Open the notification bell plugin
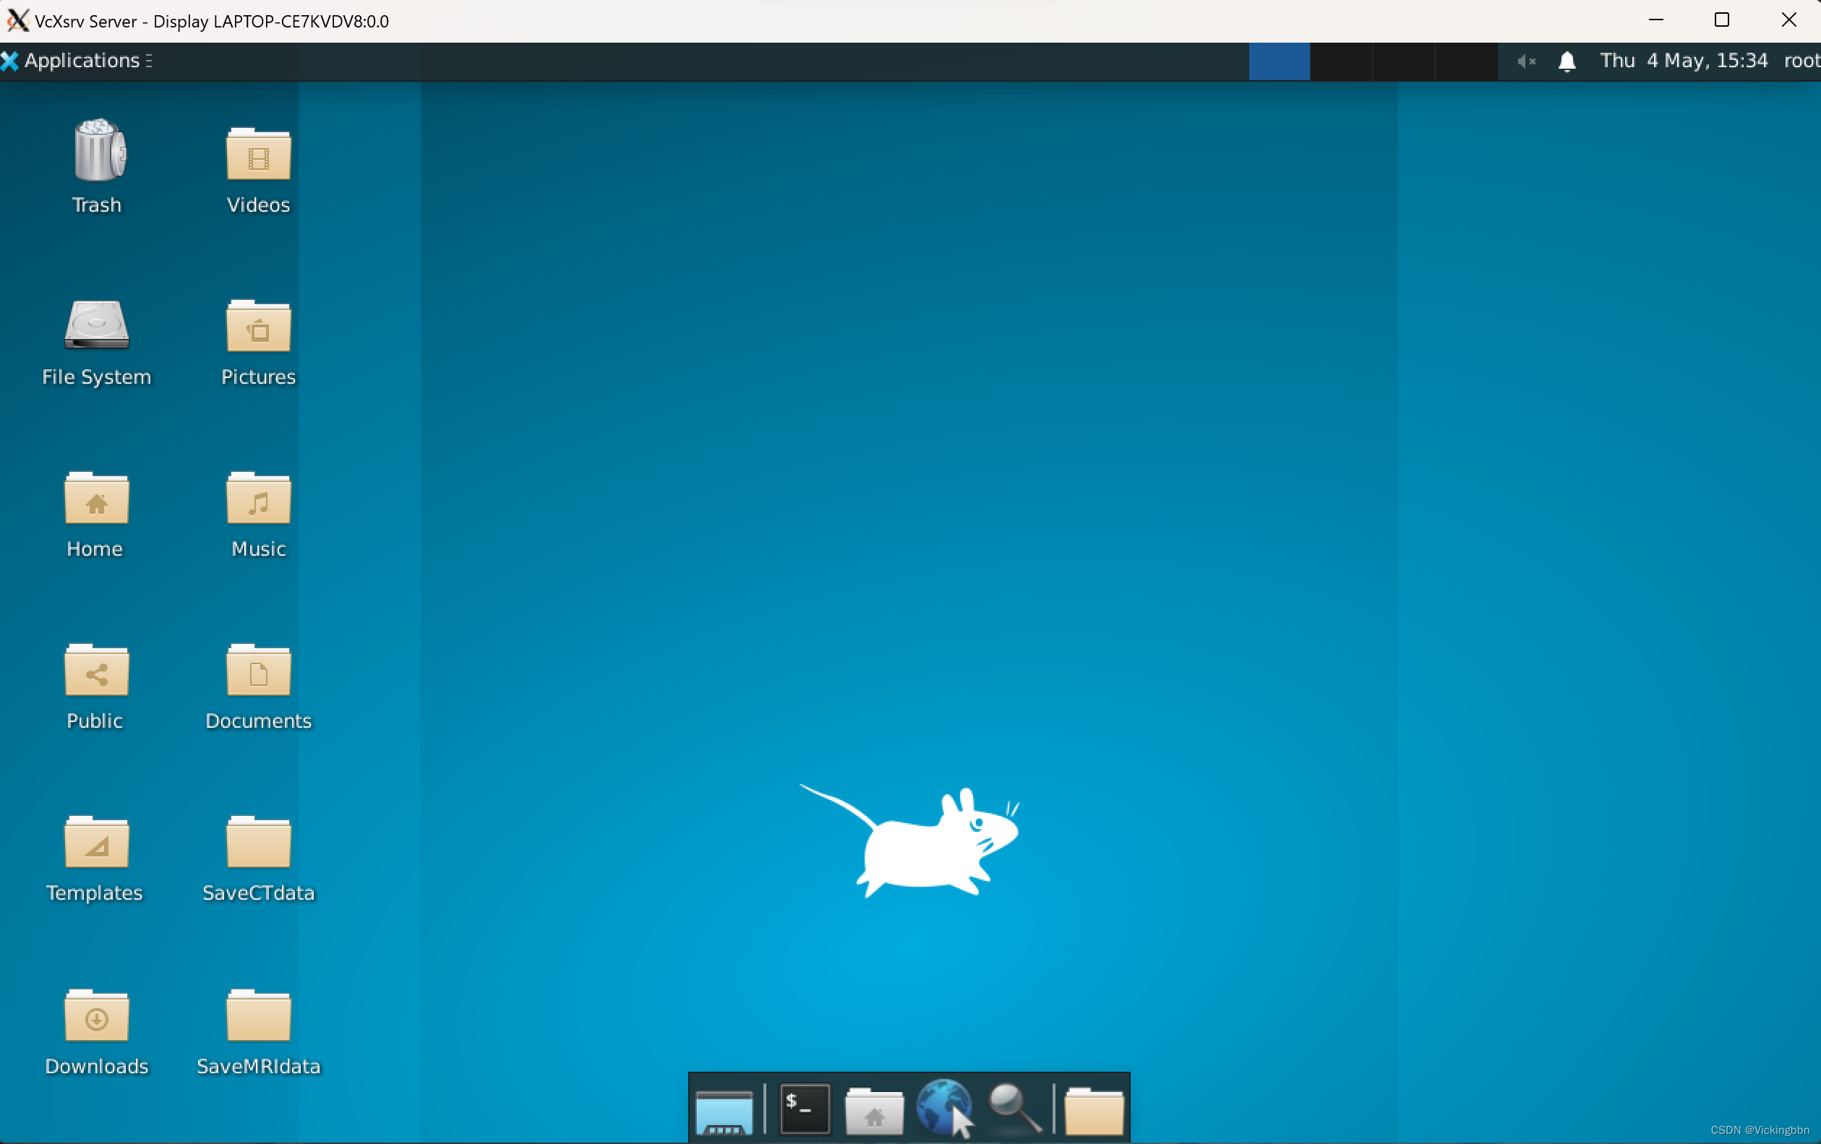This screenshot has width=1821, height=1144. (1567, 61)
